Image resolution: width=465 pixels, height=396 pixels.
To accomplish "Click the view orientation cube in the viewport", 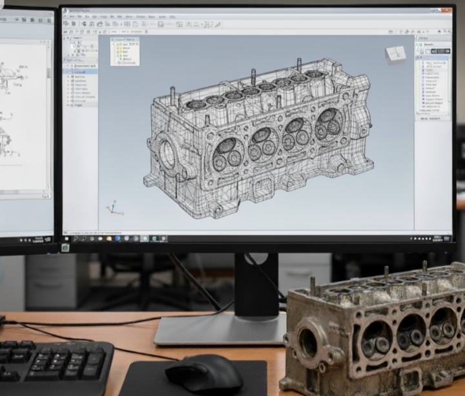I will click(395, 54).
